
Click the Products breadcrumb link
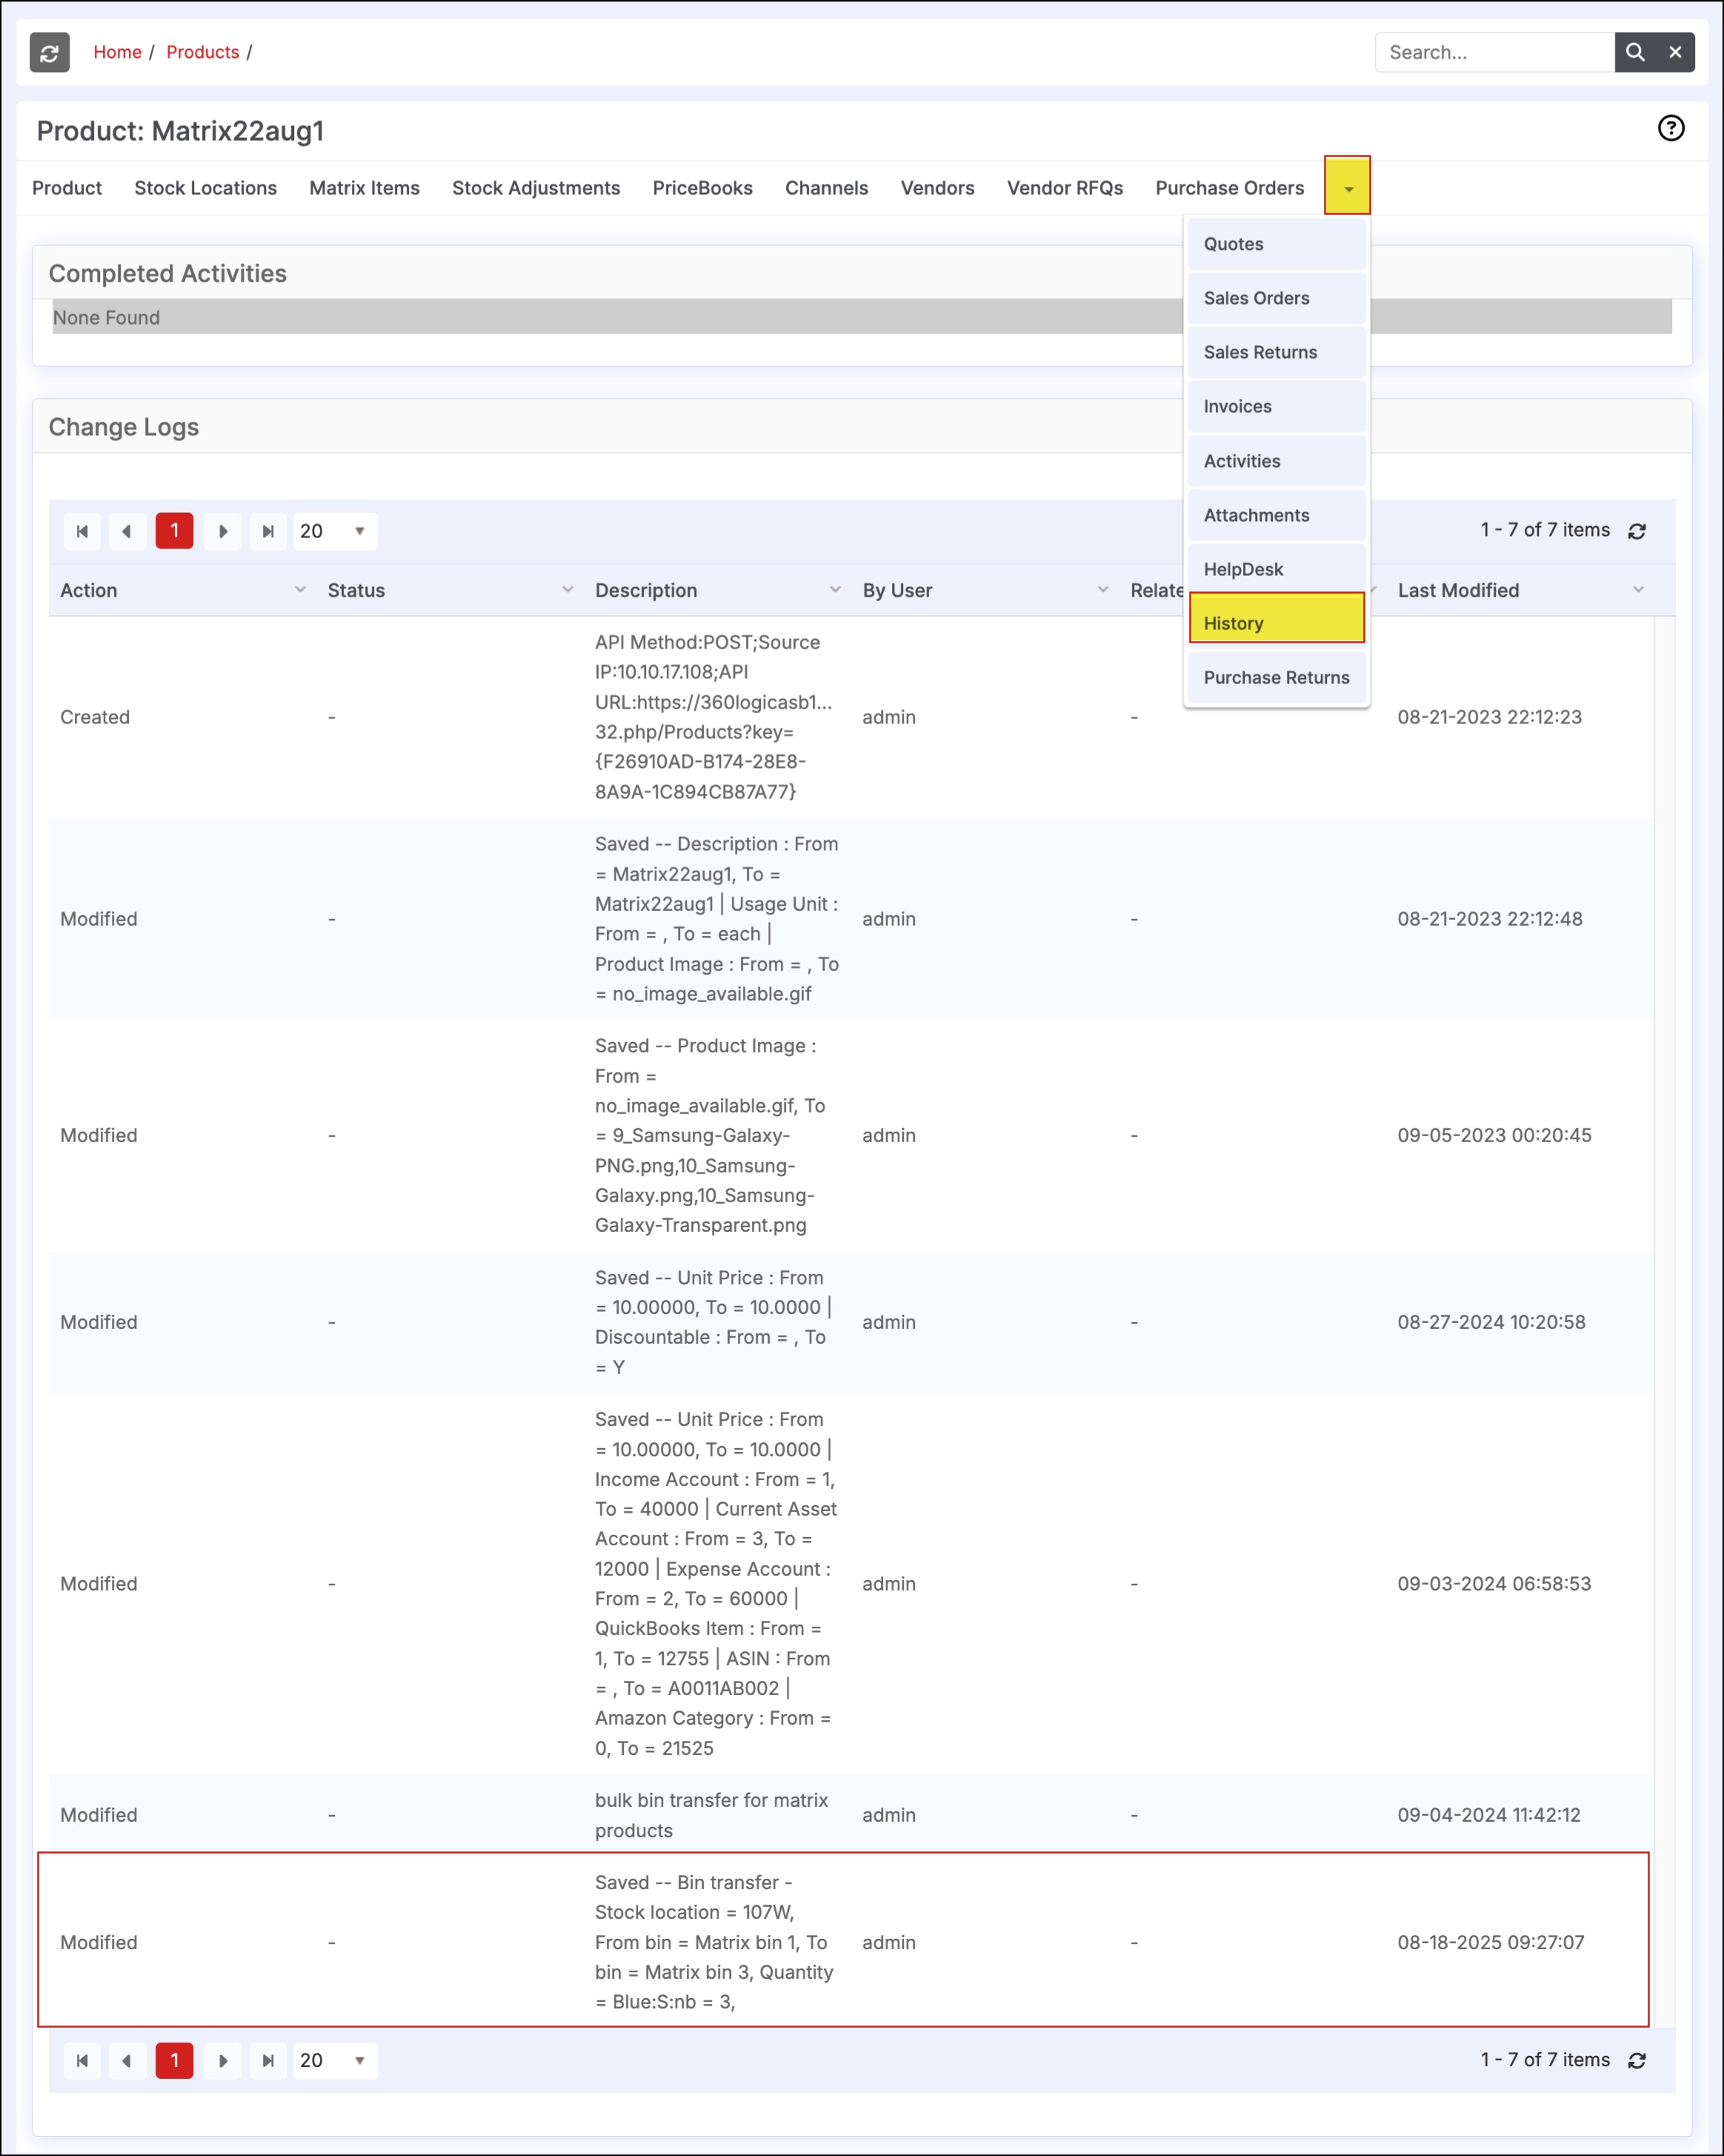coord(203,52)
